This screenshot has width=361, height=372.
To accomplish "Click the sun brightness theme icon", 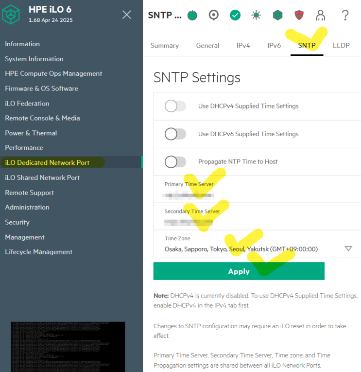I will (256, 15).
